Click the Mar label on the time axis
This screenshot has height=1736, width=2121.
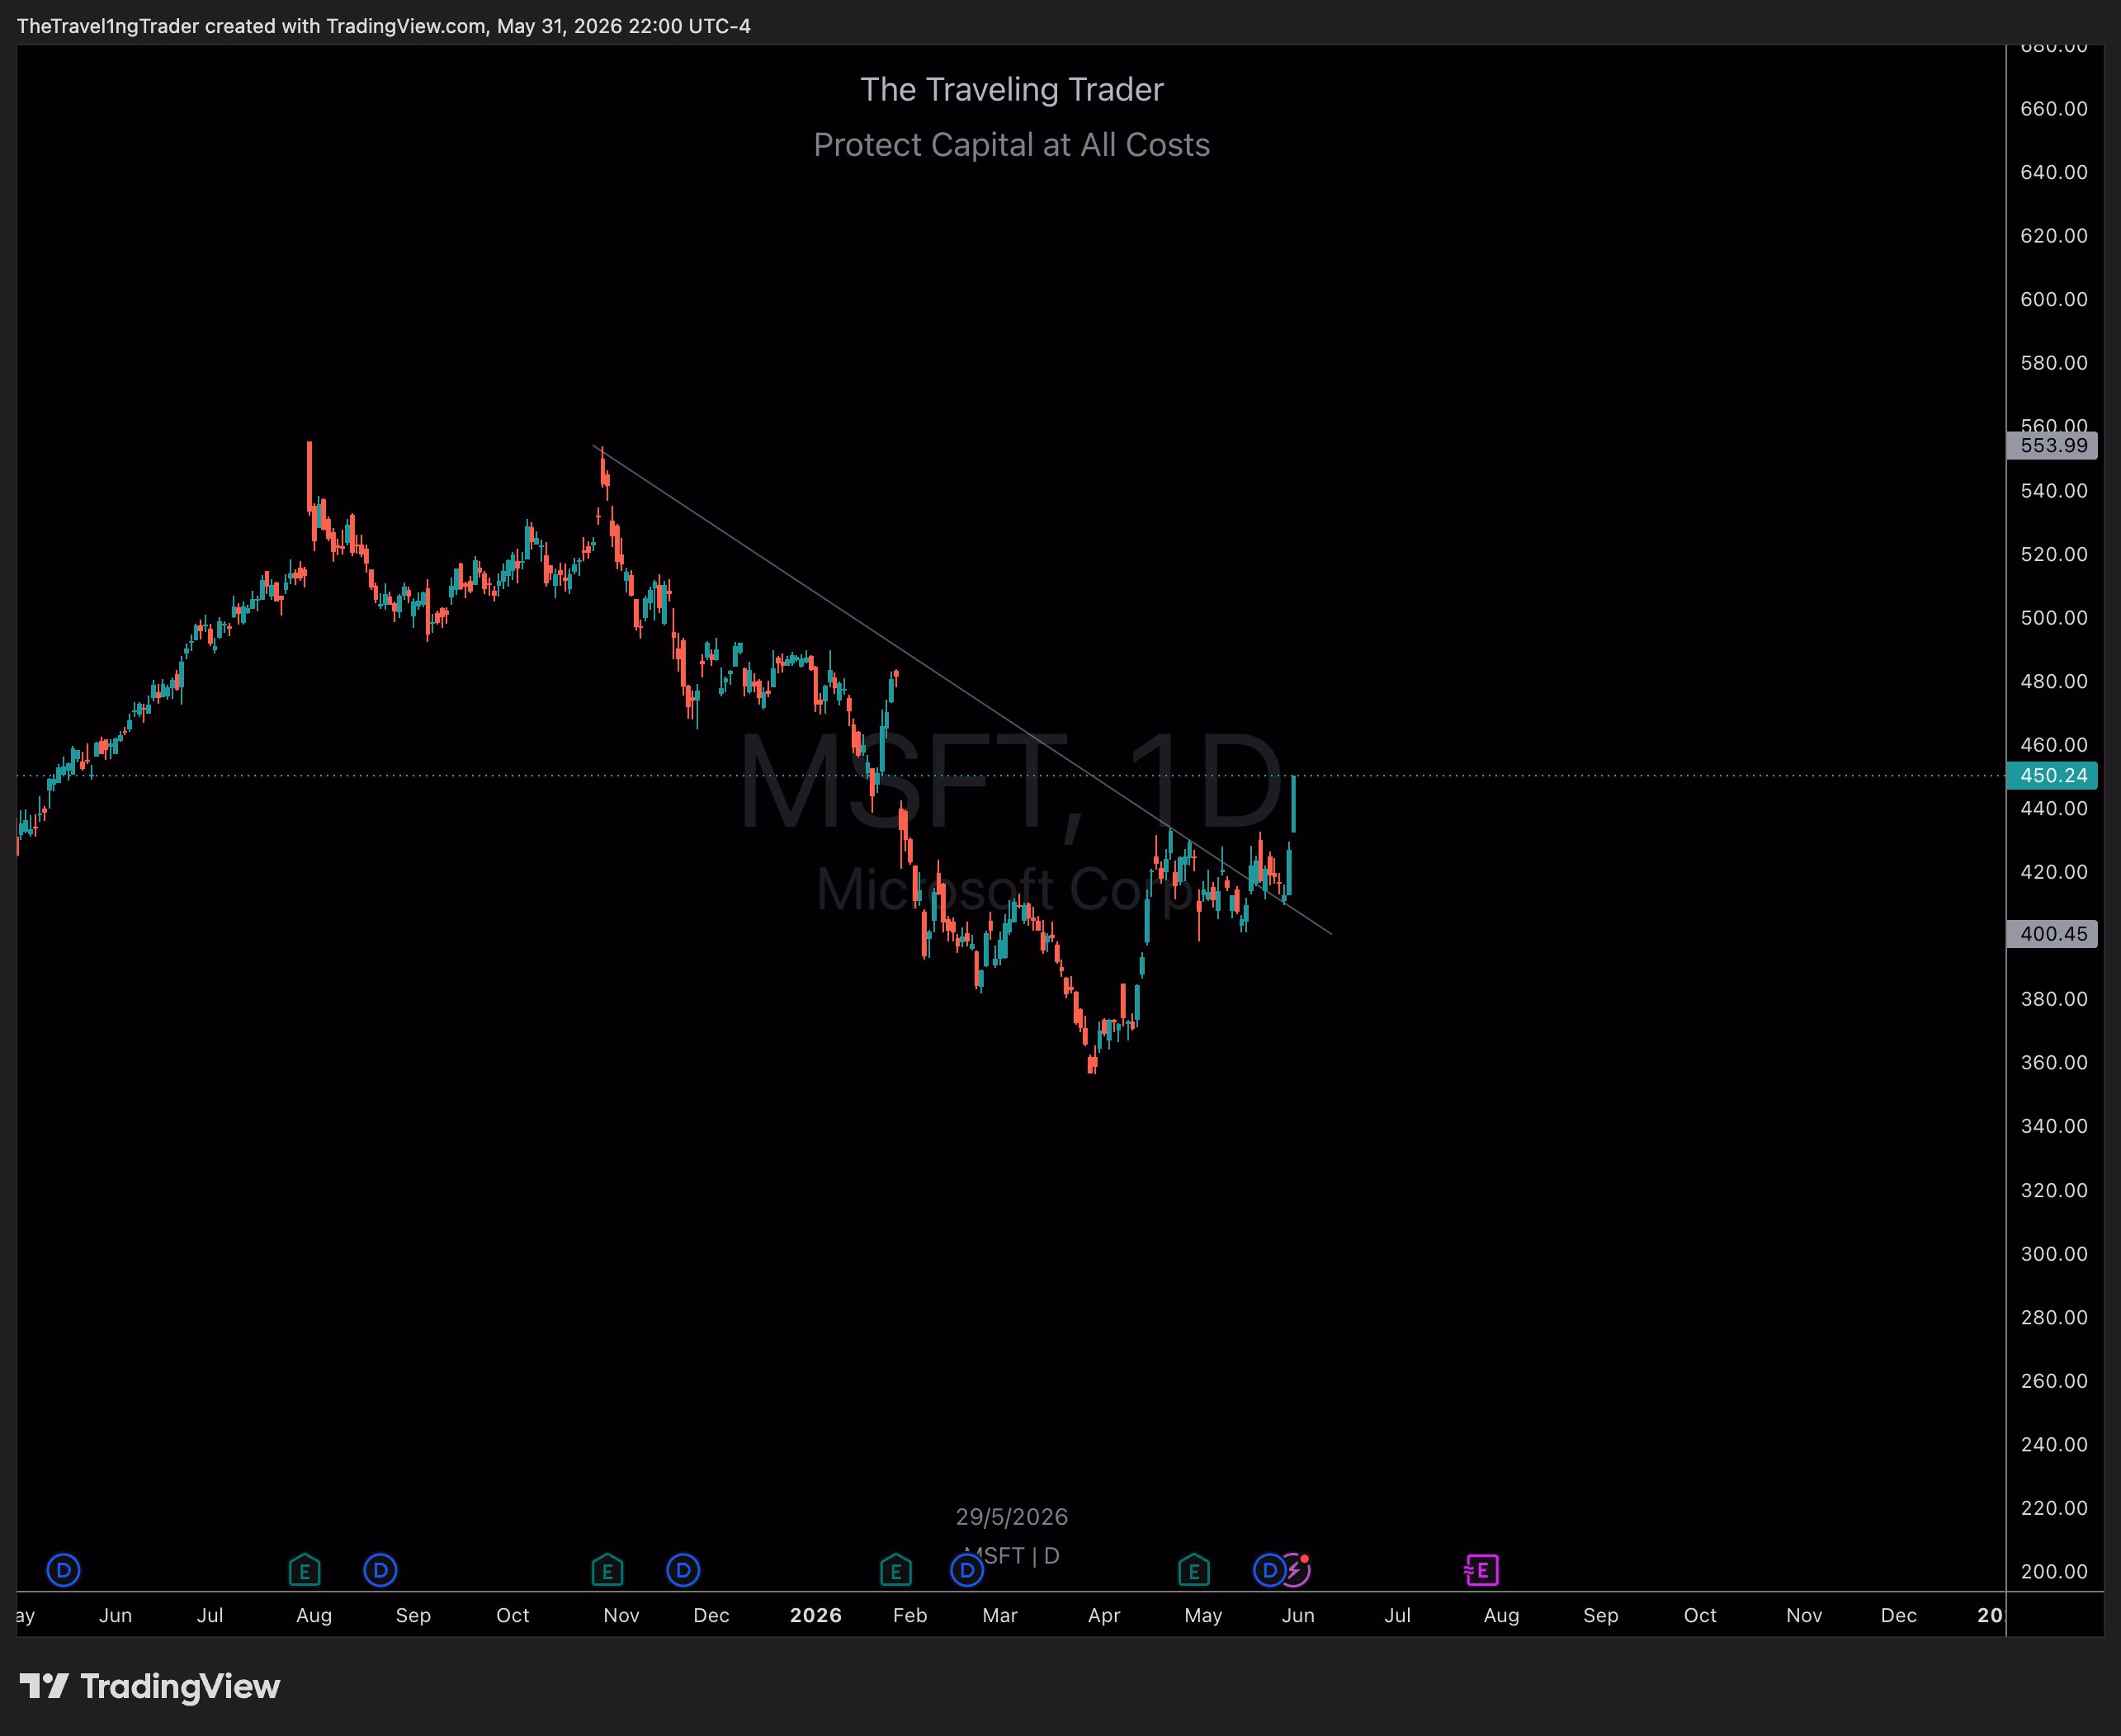[1000, 1615]
